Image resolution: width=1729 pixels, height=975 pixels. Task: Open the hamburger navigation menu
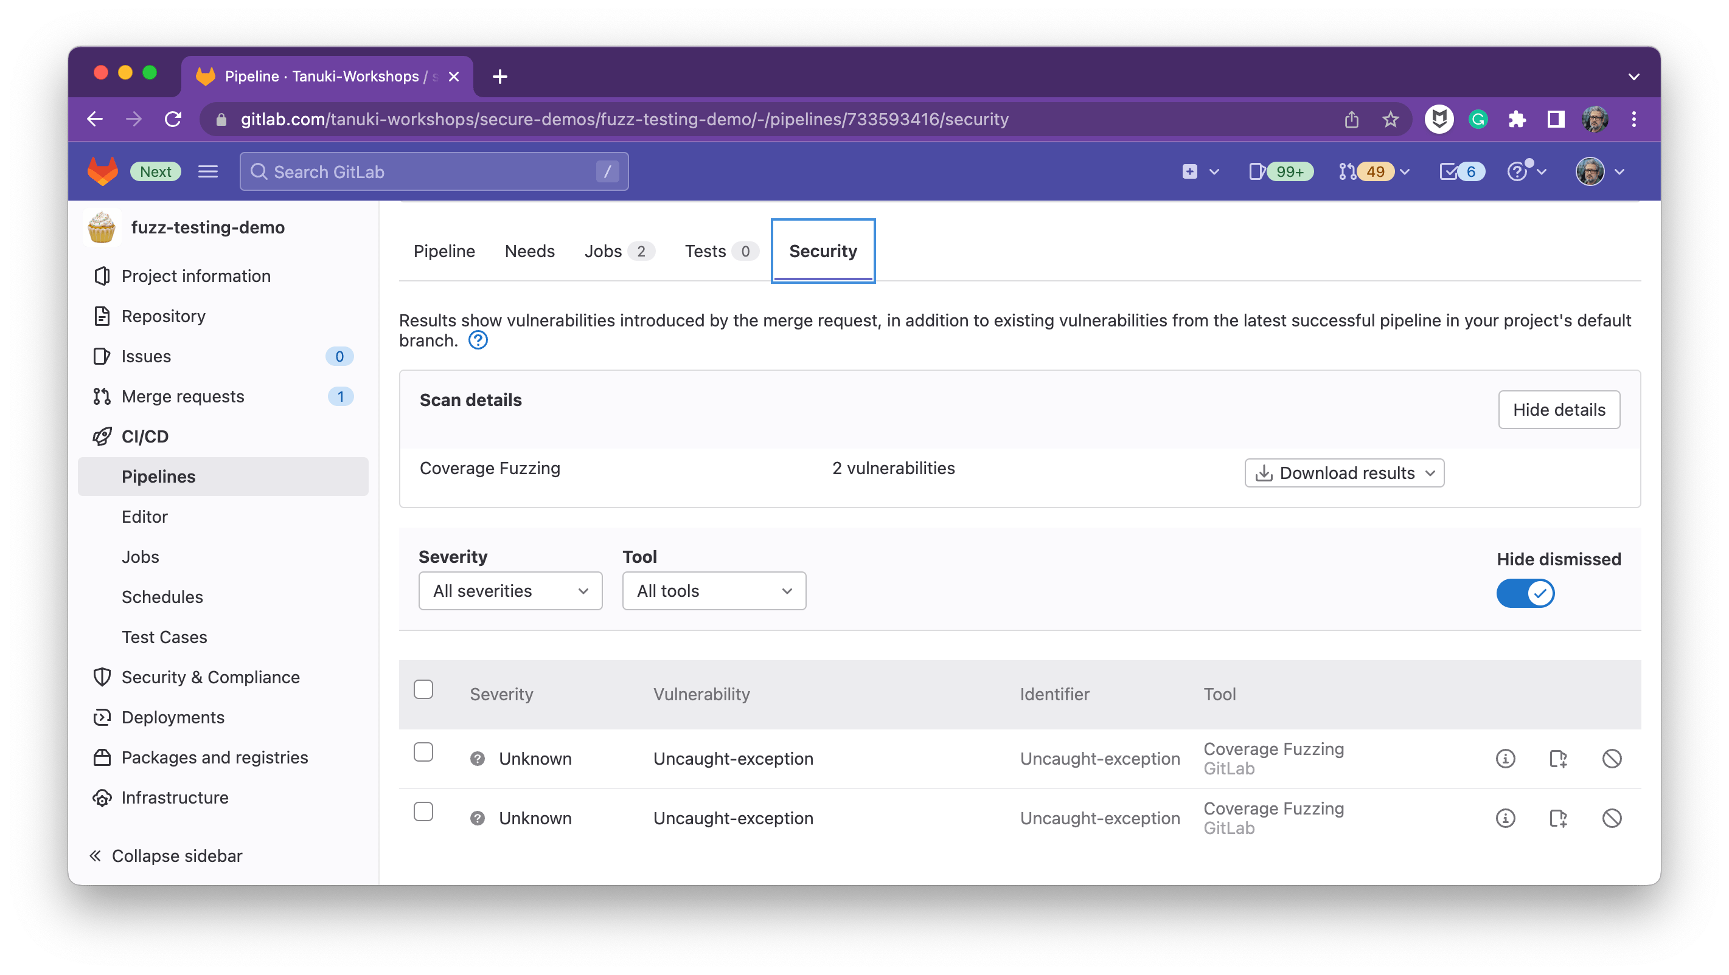coord(208,171)
